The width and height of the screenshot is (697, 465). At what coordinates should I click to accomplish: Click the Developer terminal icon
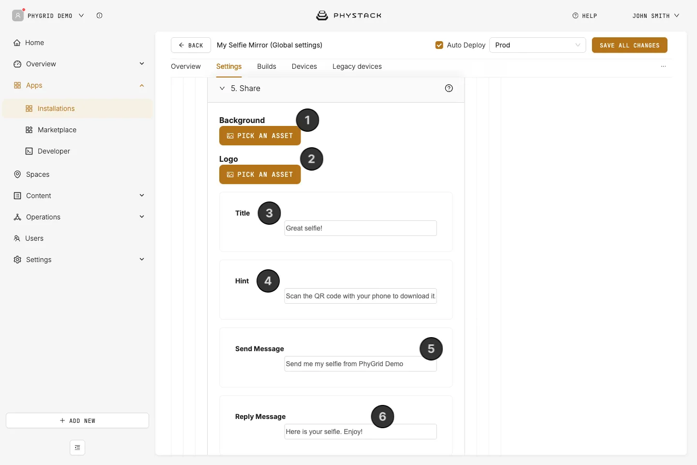click(29, 151)
